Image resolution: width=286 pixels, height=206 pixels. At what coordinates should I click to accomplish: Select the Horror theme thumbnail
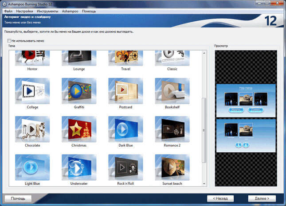pos(32,58)
